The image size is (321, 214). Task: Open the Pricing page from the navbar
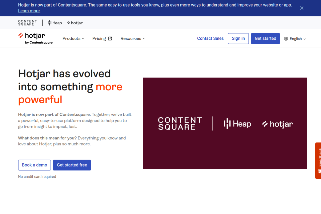99,38
